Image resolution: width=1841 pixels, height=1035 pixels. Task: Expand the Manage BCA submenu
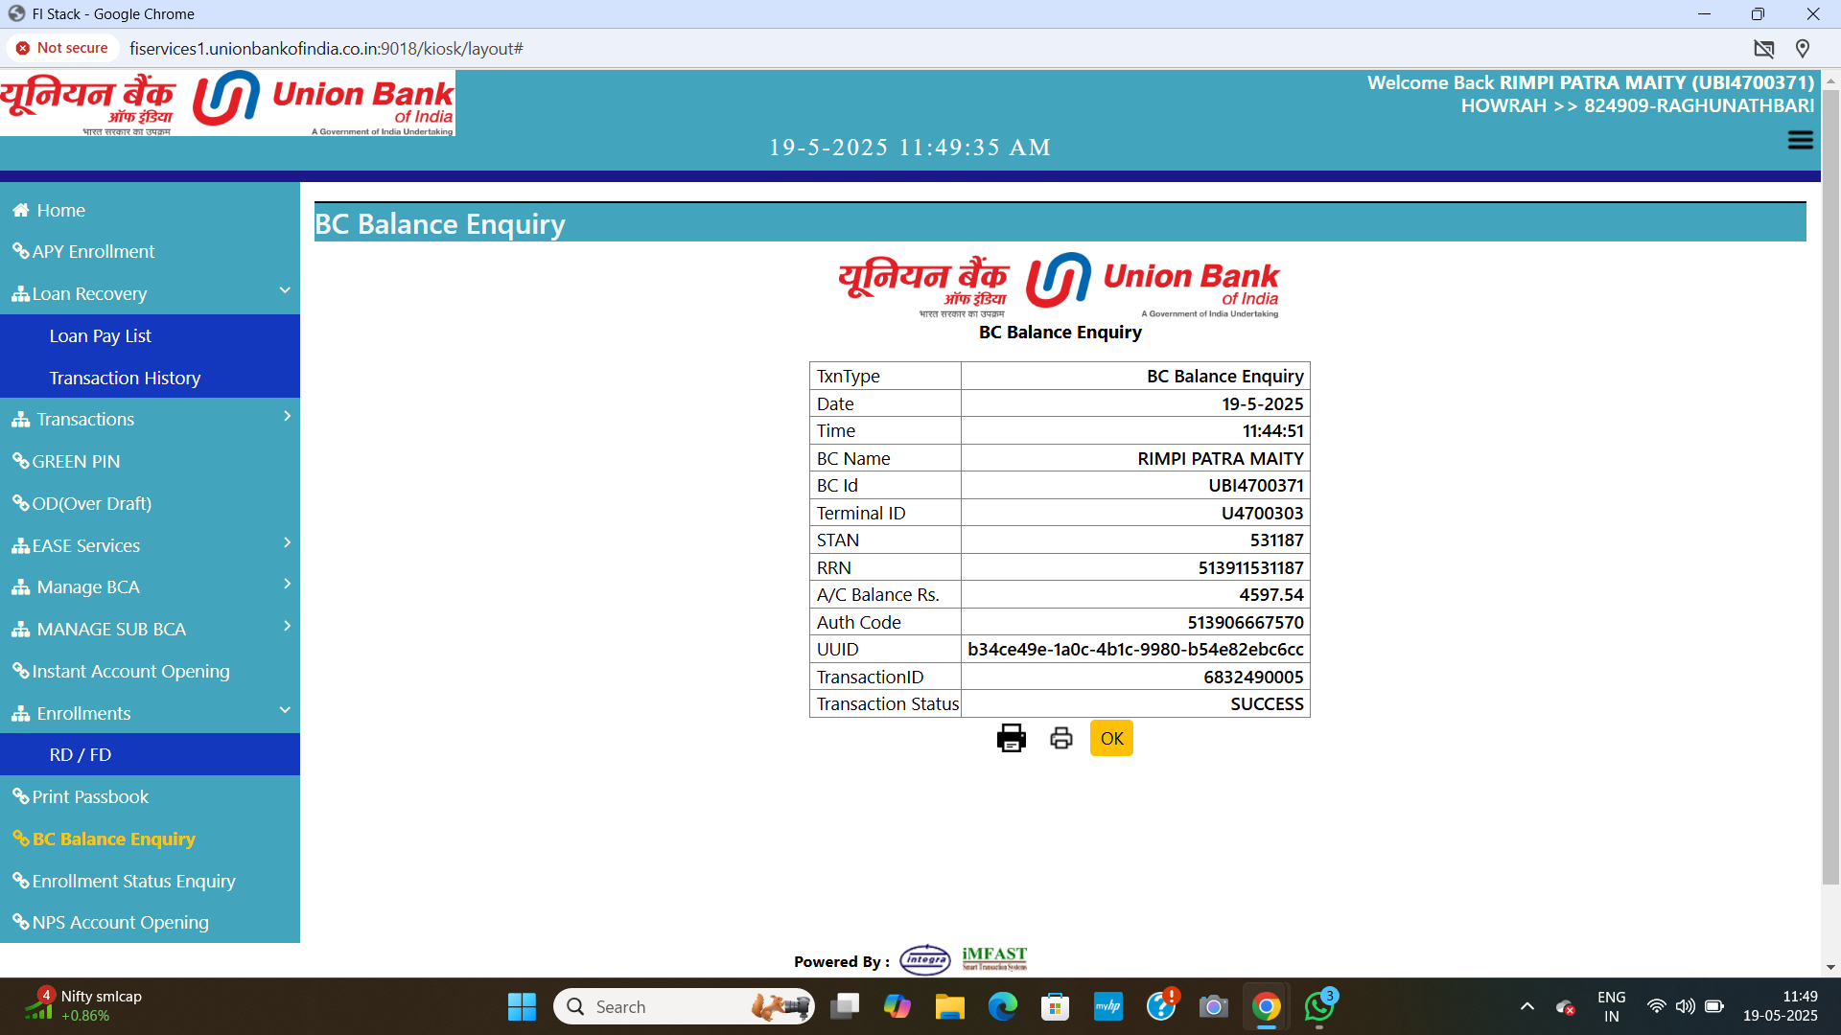[x=287, y=584]
